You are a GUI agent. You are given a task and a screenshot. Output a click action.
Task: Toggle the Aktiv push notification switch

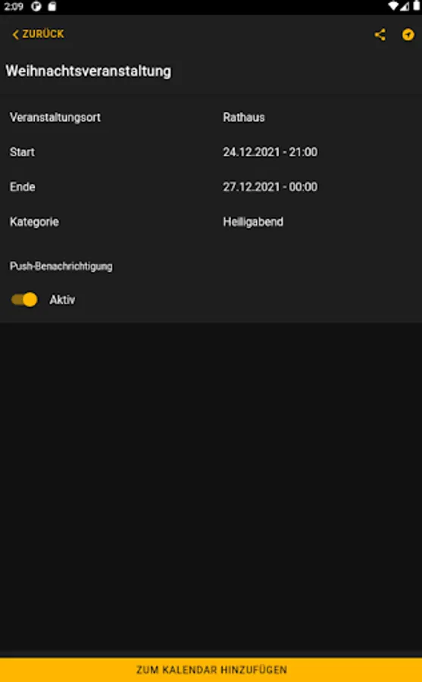click(x=24, y=299)
